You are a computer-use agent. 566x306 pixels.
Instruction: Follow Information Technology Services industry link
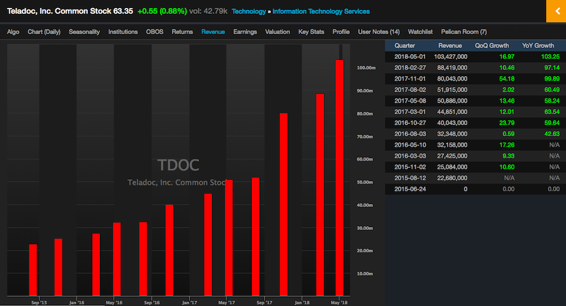(321, 12)
